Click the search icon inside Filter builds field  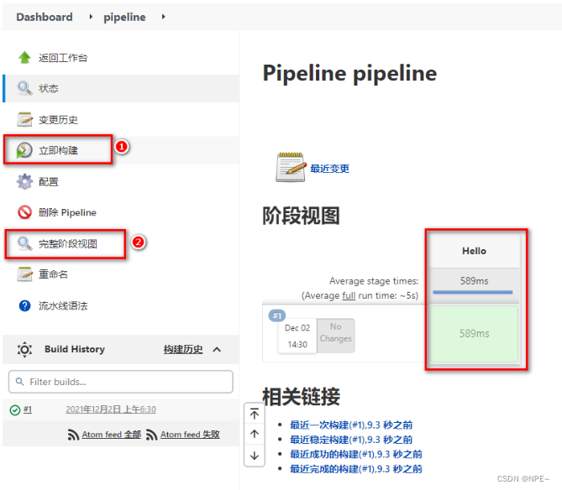pyautogui.click(x=19, y=382)
